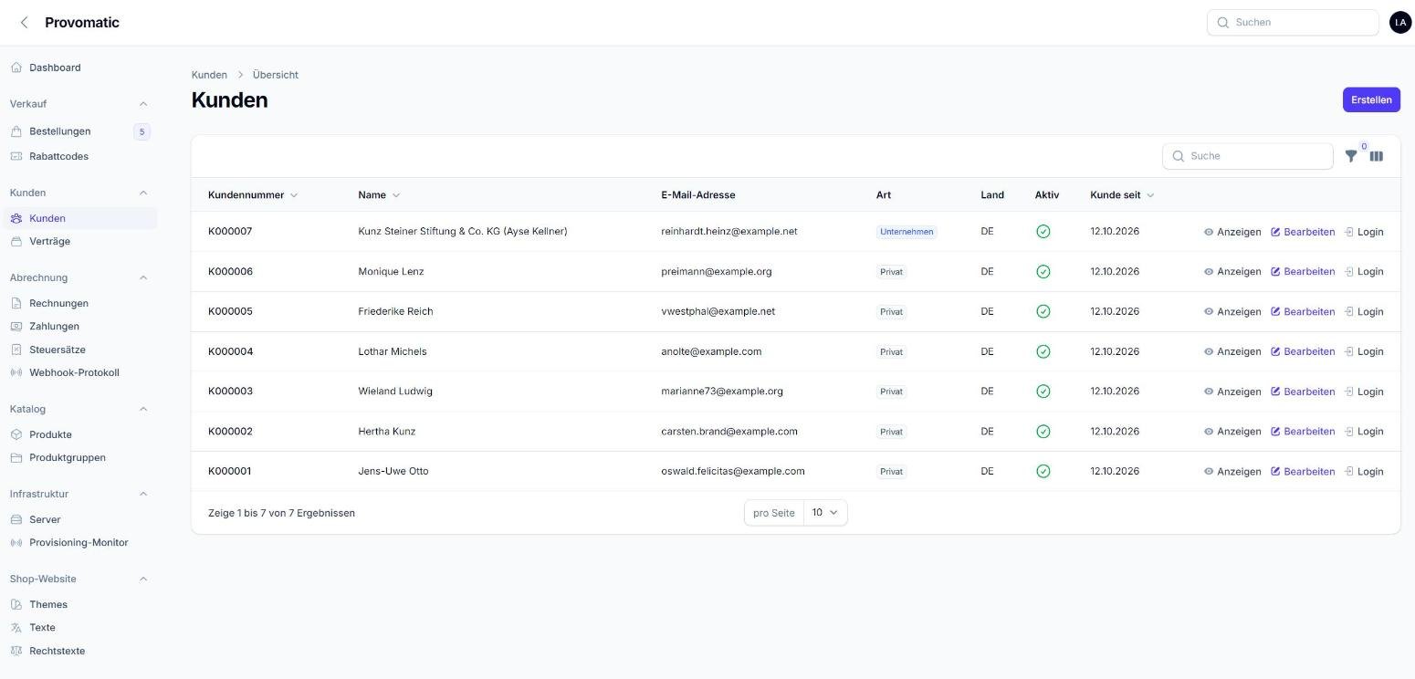Screen dimensions: 1415x679
Task: Open Provisioning-Monitor in the sidebar
Action: 80,542
